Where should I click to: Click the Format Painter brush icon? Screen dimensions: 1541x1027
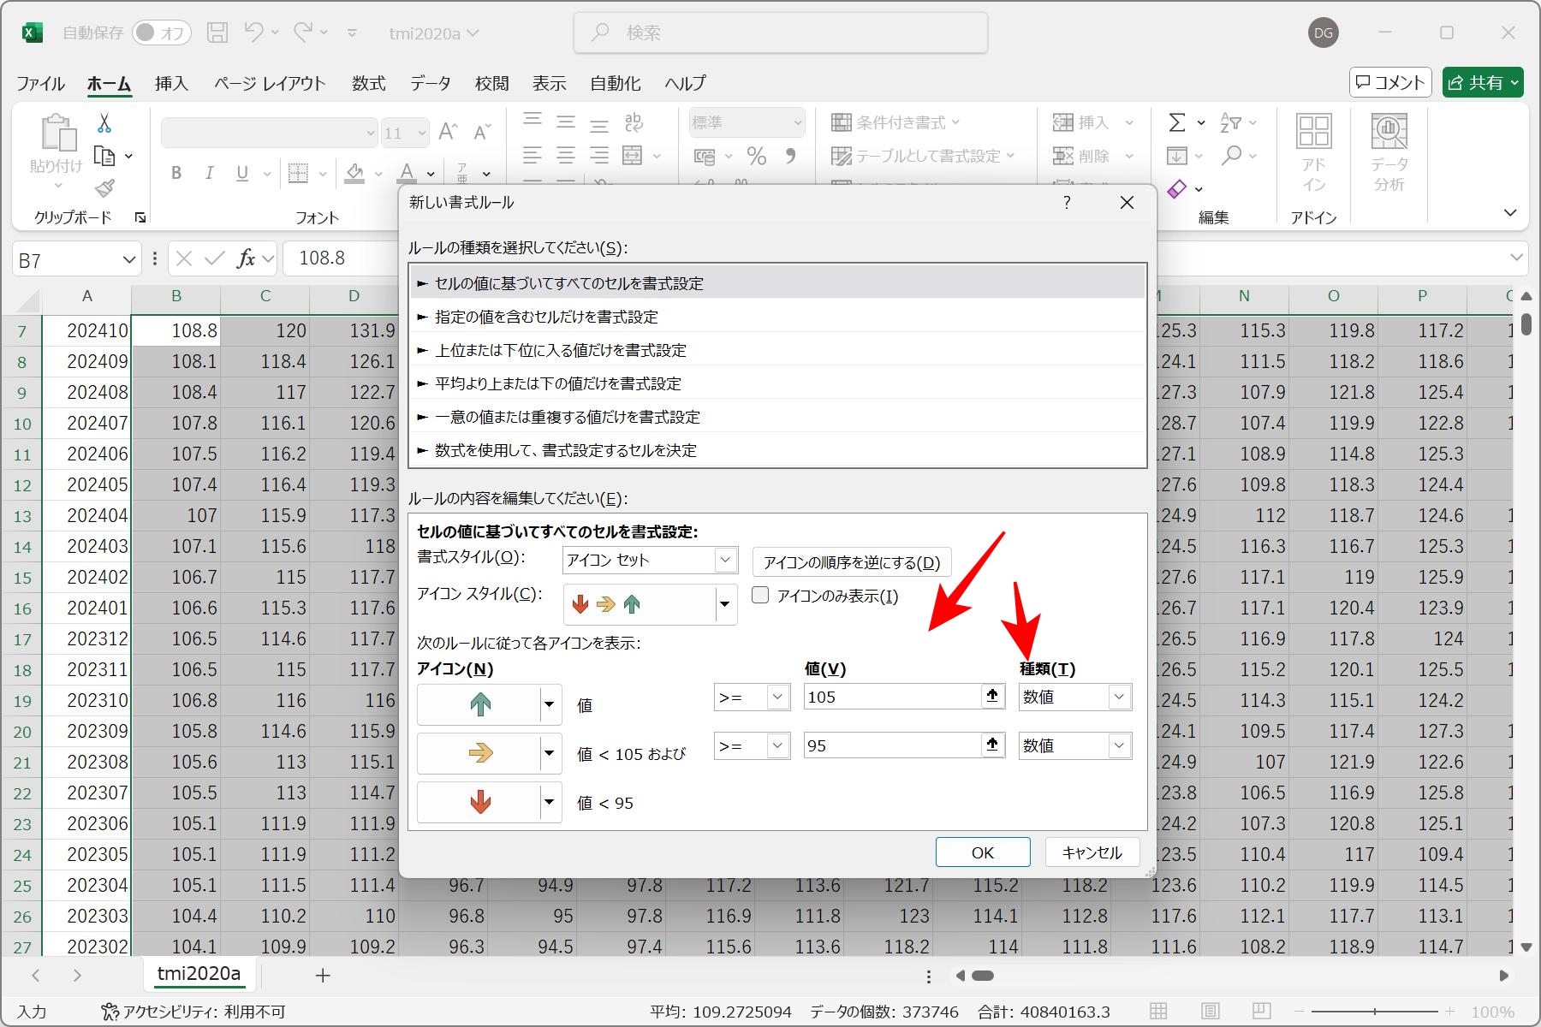coord(104,187)
